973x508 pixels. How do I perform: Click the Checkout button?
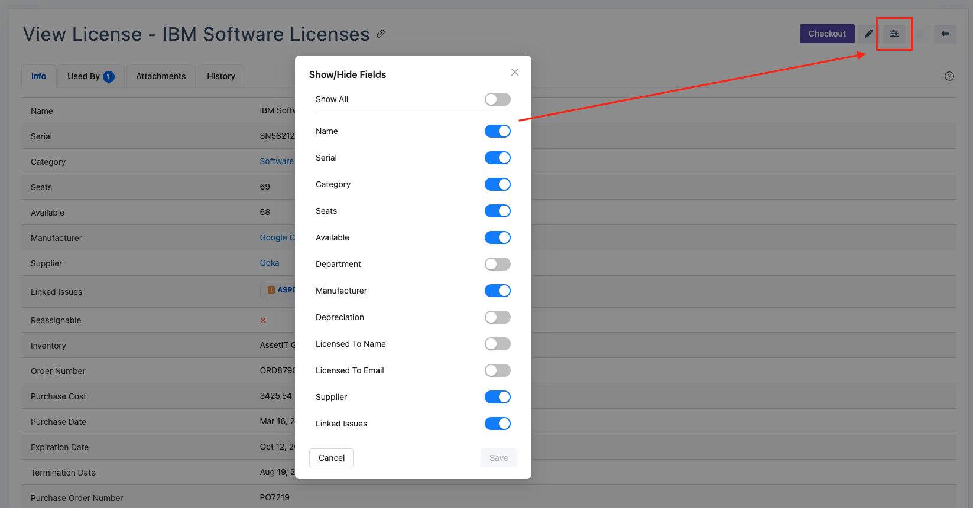coord(826,34)
